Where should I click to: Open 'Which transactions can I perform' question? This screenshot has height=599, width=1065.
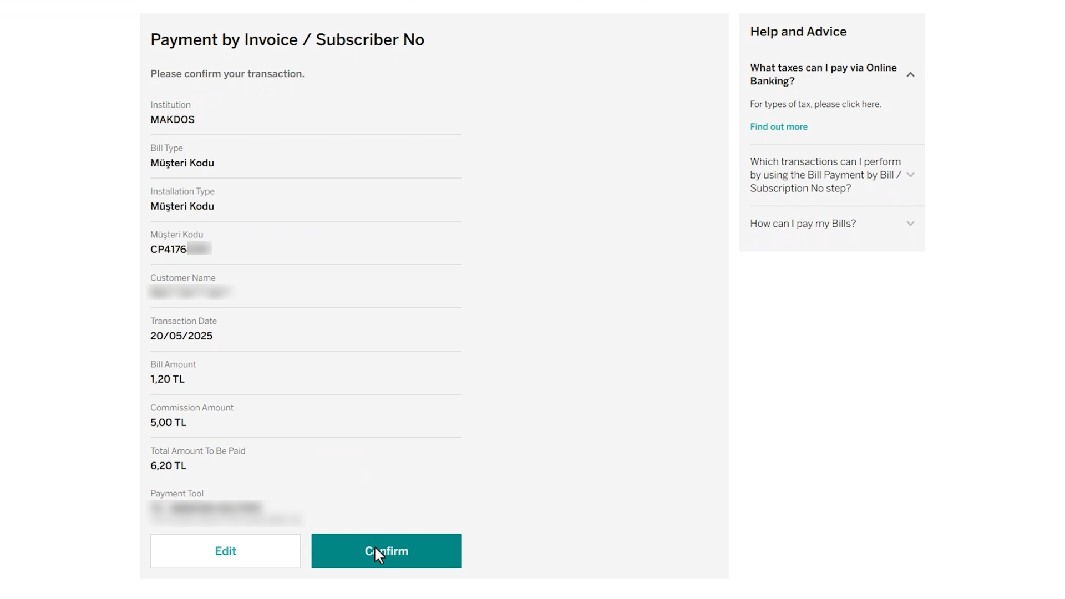pos(825,175)
